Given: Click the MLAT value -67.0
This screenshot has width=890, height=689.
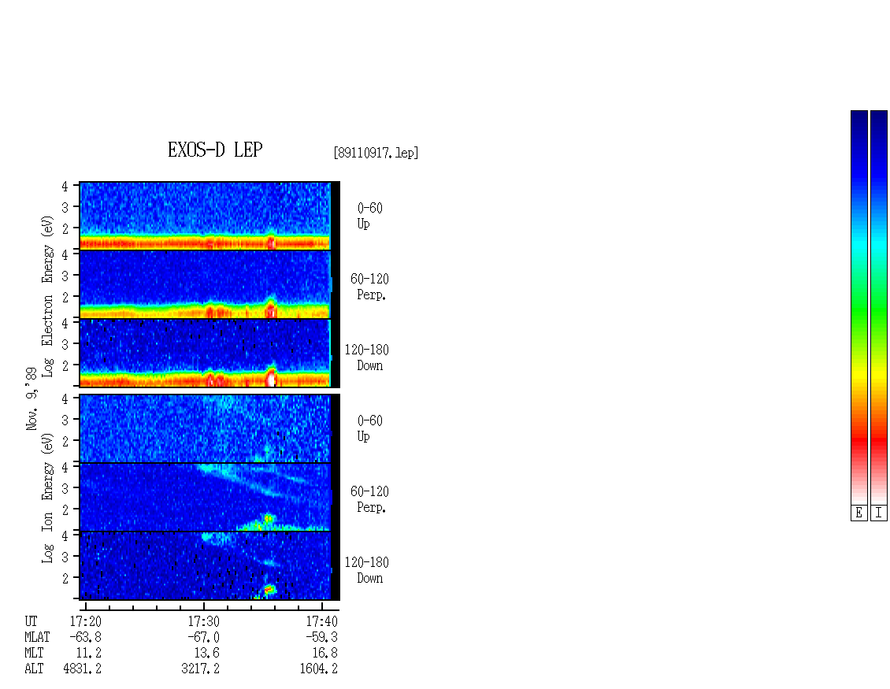Looking at the screenshot, I should (x=204, y=637).
